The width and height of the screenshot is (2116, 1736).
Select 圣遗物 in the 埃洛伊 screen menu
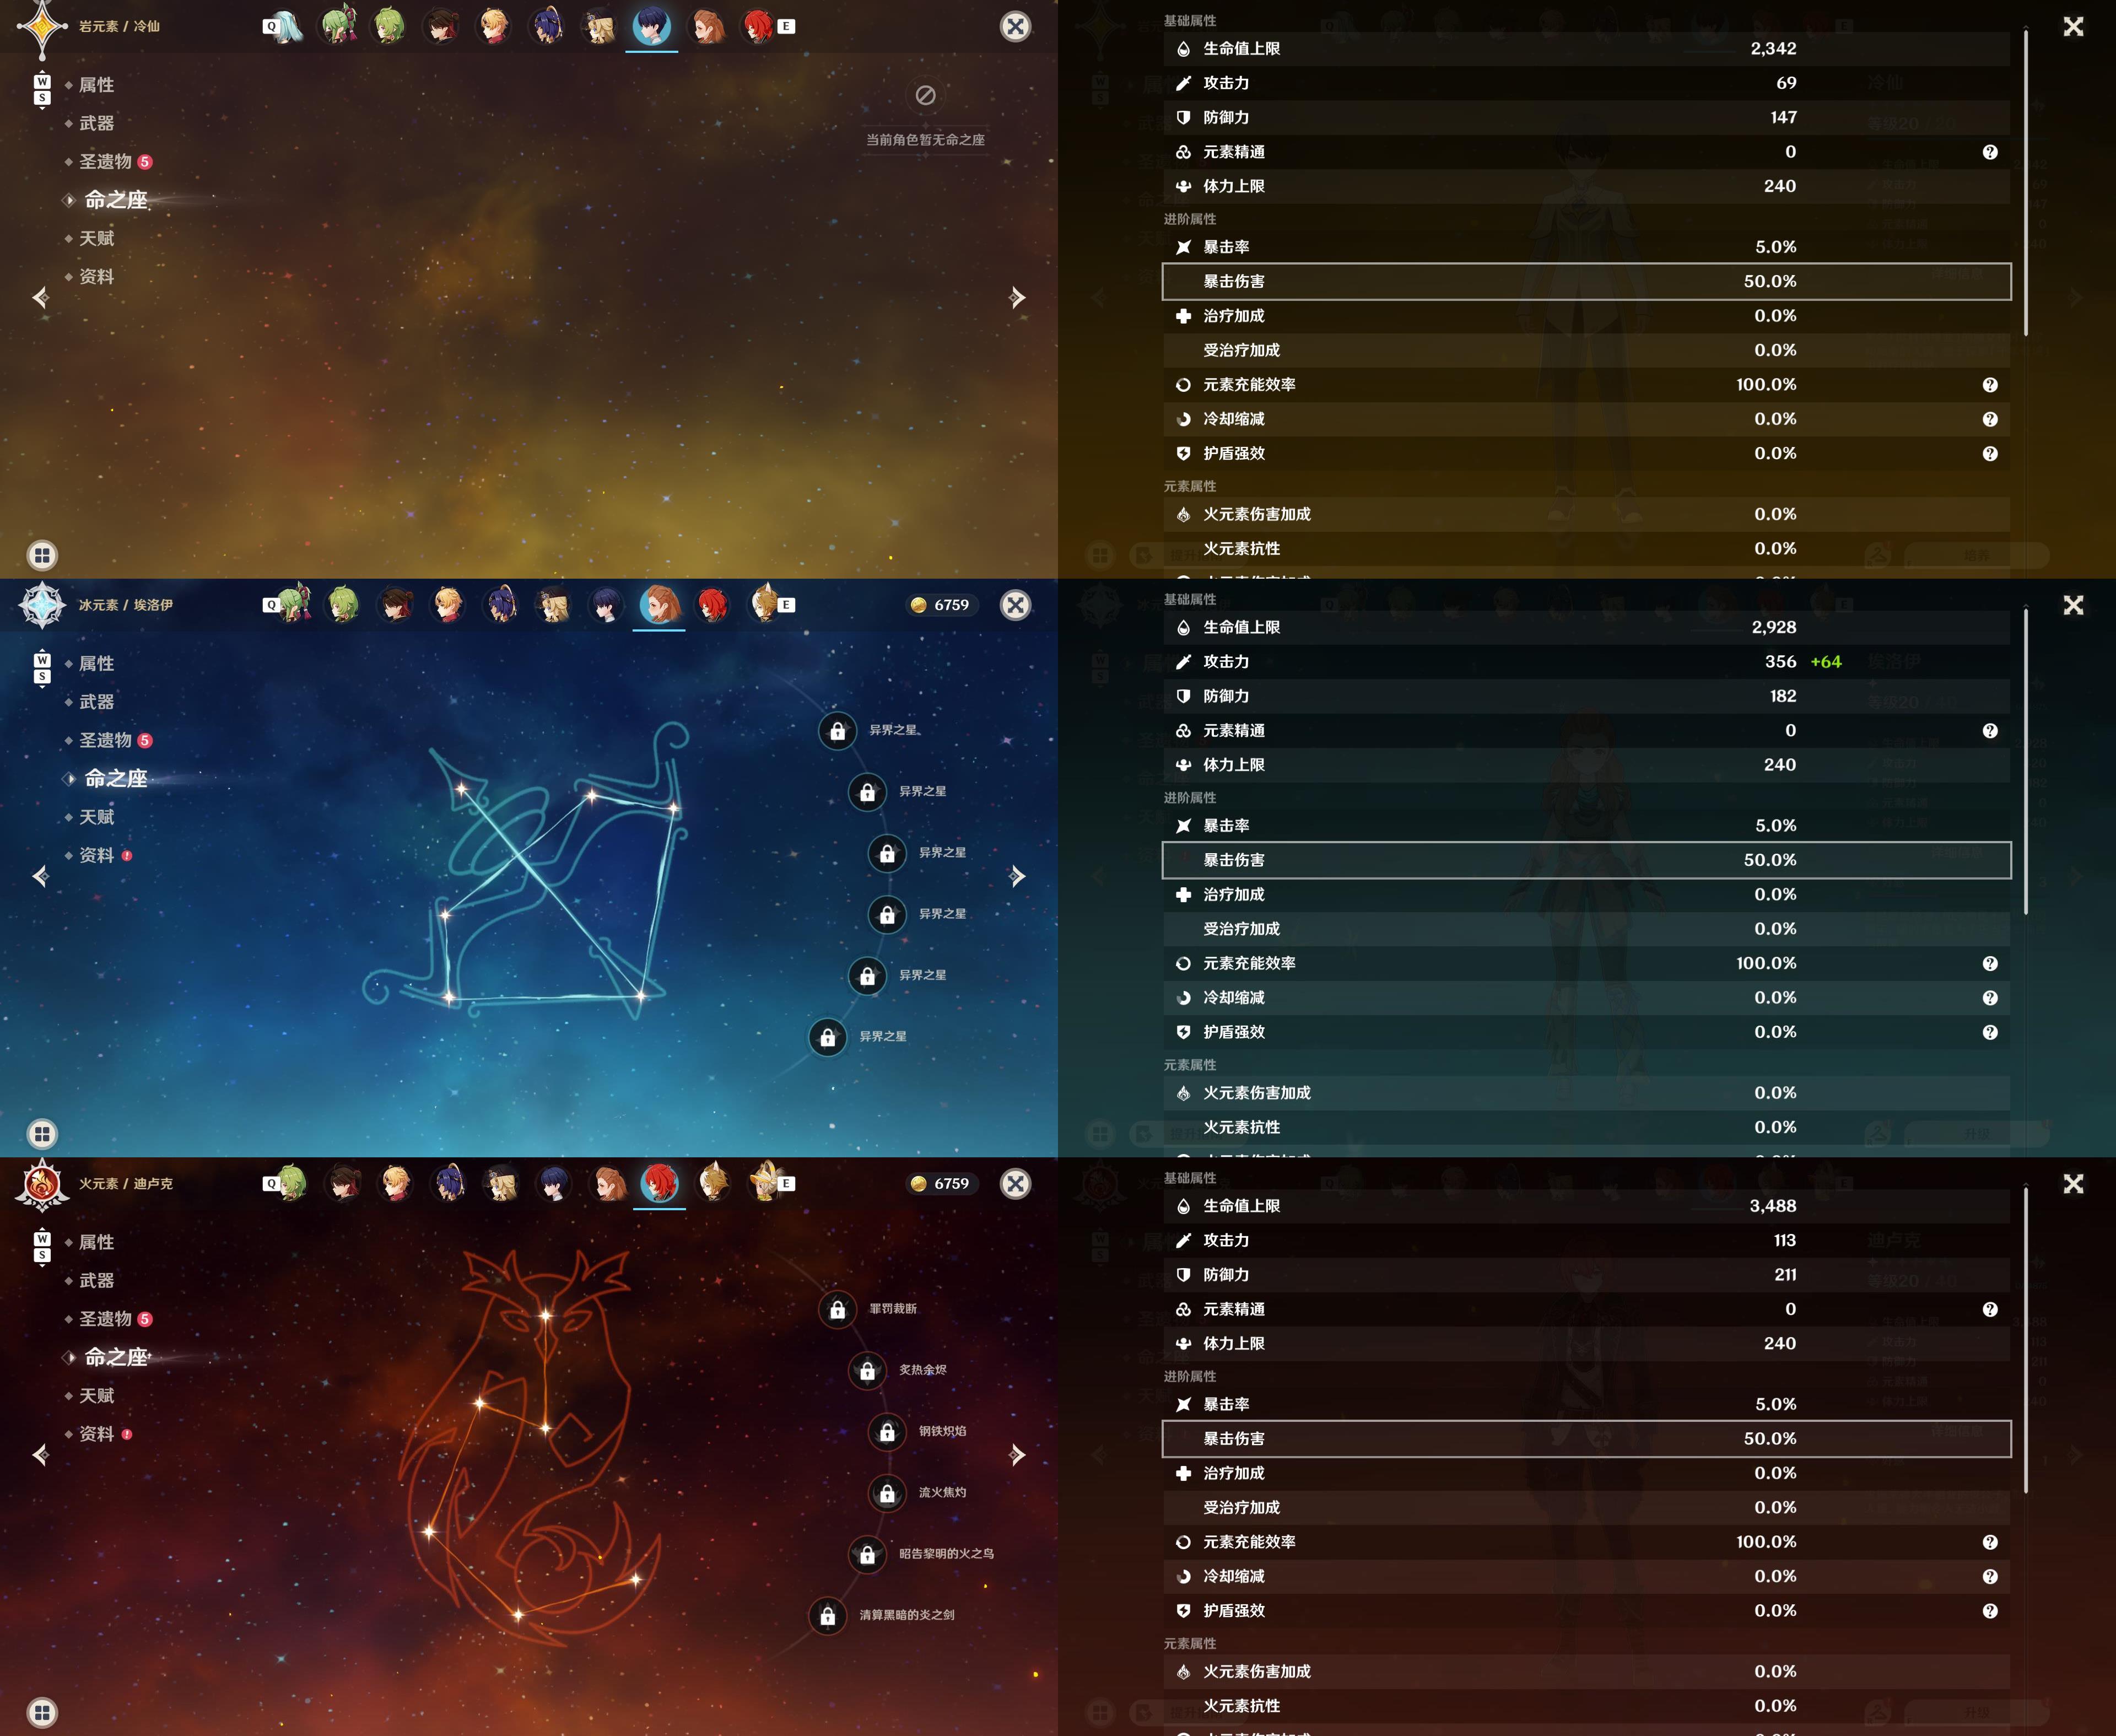click(105, 740)
